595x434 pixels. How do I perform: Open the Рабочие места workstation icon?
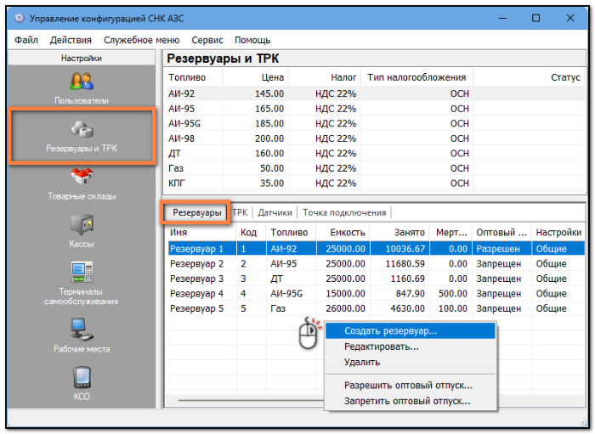click(x=82, y=335)
